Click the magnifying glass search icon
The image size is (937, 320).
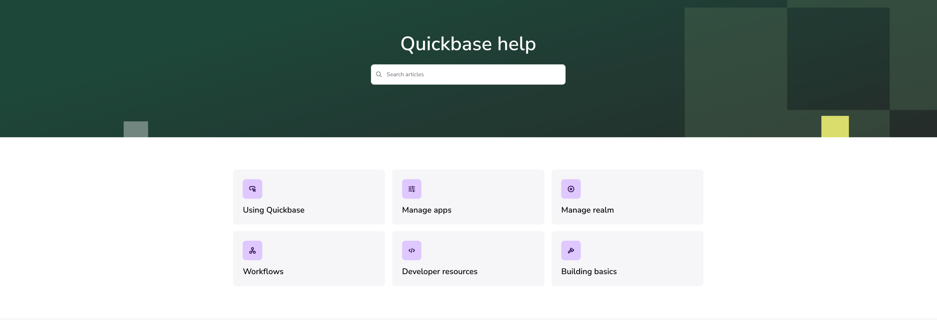point(379,74)
